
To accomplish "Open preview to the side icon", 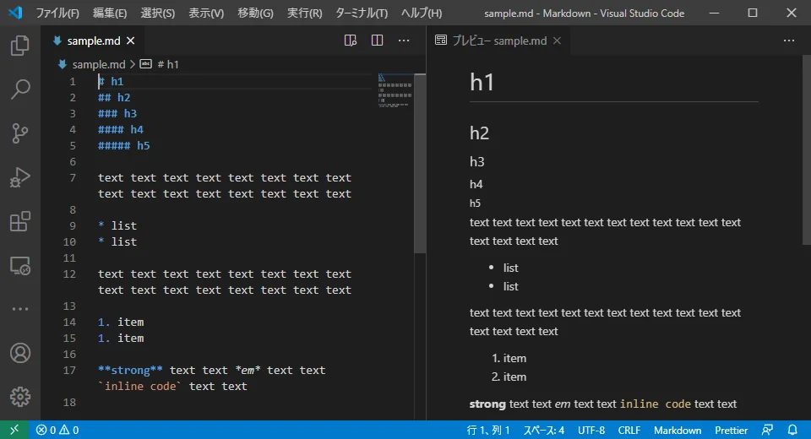I will click(x=351, y=41).
